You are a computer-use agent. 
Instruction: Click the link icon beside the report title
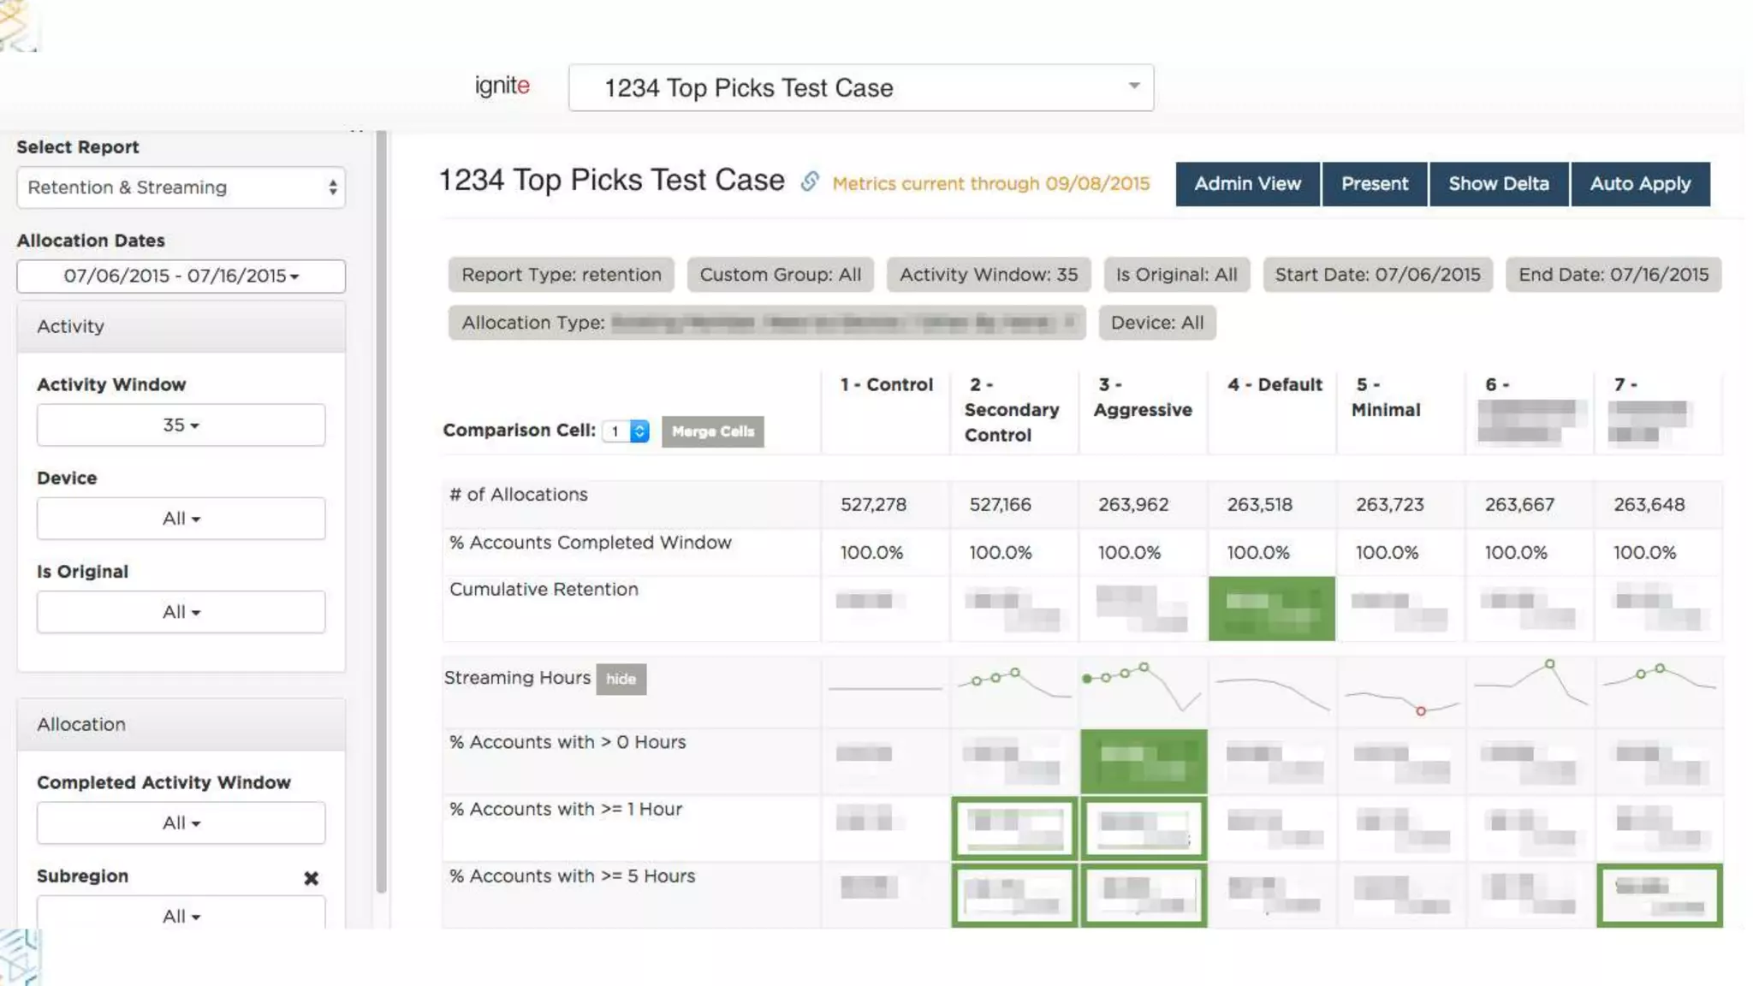tap(810, 181)
